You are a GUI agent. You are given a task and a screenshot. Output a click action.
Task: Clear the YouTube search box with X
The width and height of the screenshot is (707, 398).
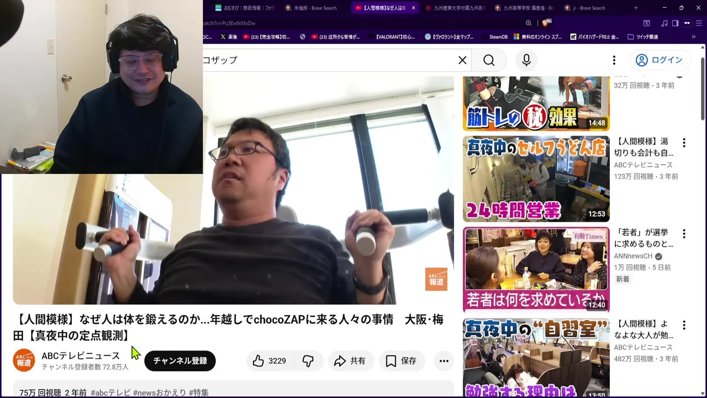462,60
